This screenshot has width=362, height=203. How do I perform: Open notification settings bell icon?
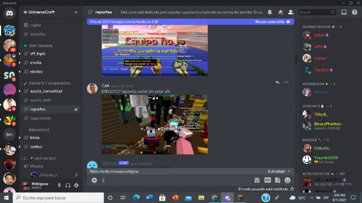click(x=269, y=12)
